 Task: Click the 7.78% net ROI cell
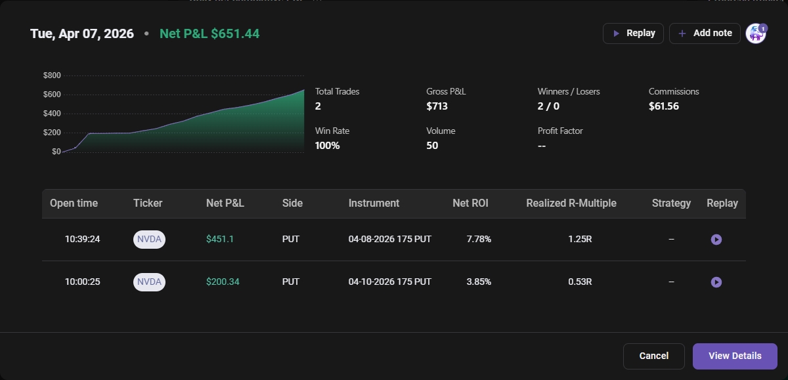tap(479, 240)
